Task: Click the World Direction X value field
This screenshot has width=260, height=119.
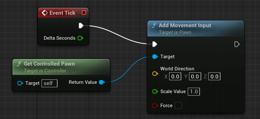Action: click(x=175, y=76)
